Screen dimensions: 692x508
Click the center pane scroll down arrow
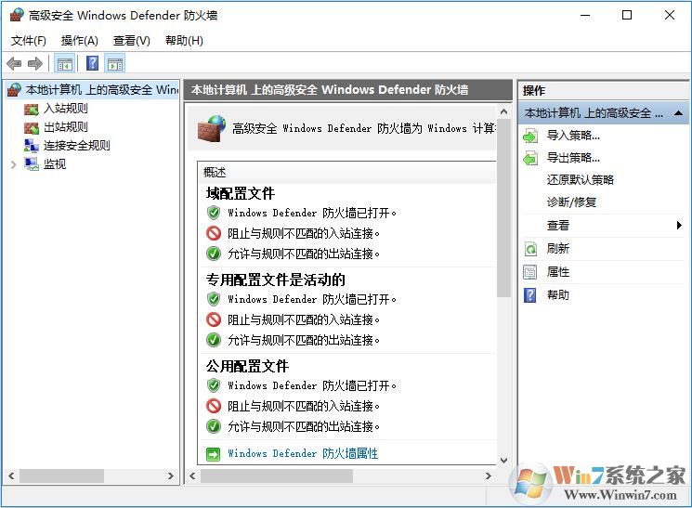[x=503, y=460]
